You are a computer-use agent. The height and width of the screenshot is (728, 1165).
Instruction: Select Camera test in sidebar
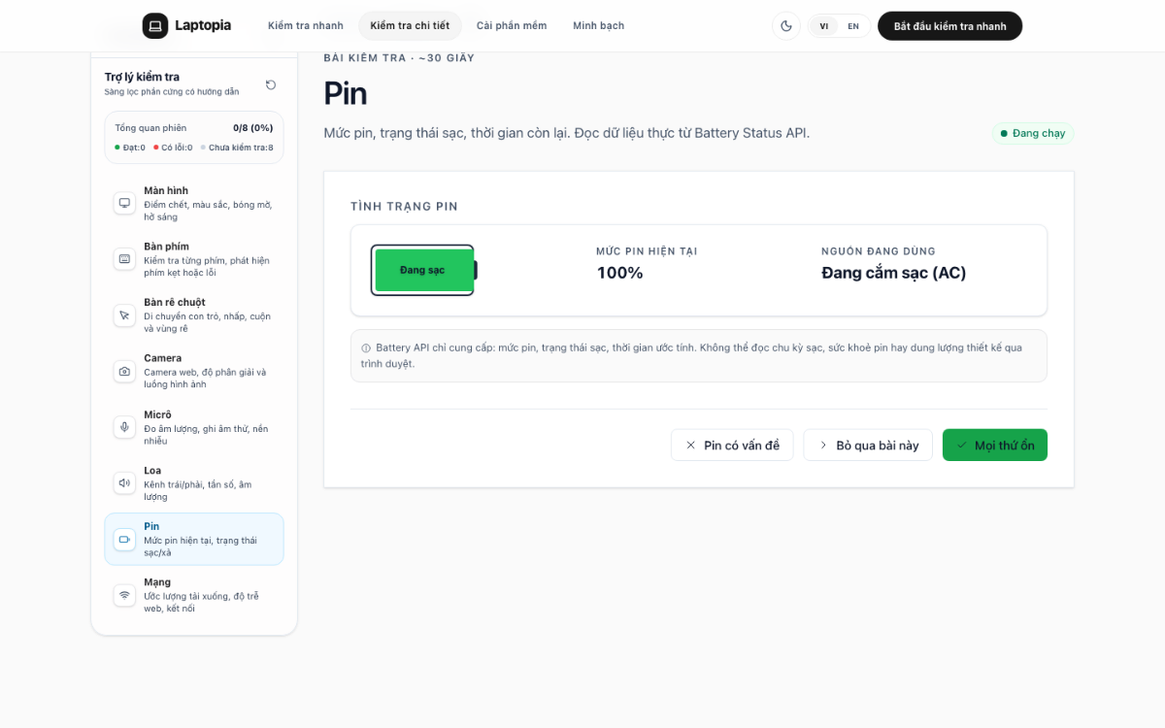(194, 371)
